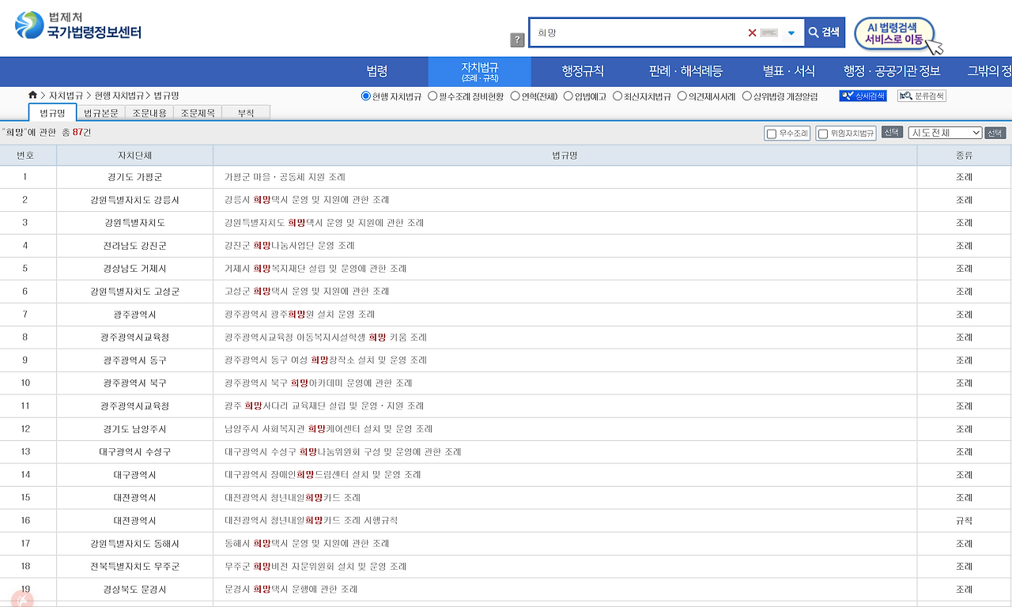
Task: Click the ? help icon beside search bar
Action: [517, 40]
